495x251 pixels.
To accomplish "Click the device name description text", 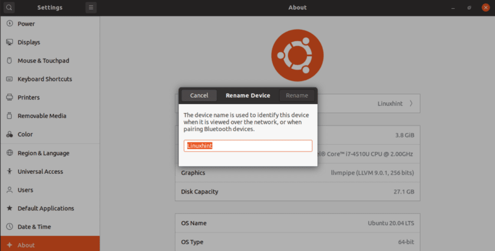I will 246,122.
